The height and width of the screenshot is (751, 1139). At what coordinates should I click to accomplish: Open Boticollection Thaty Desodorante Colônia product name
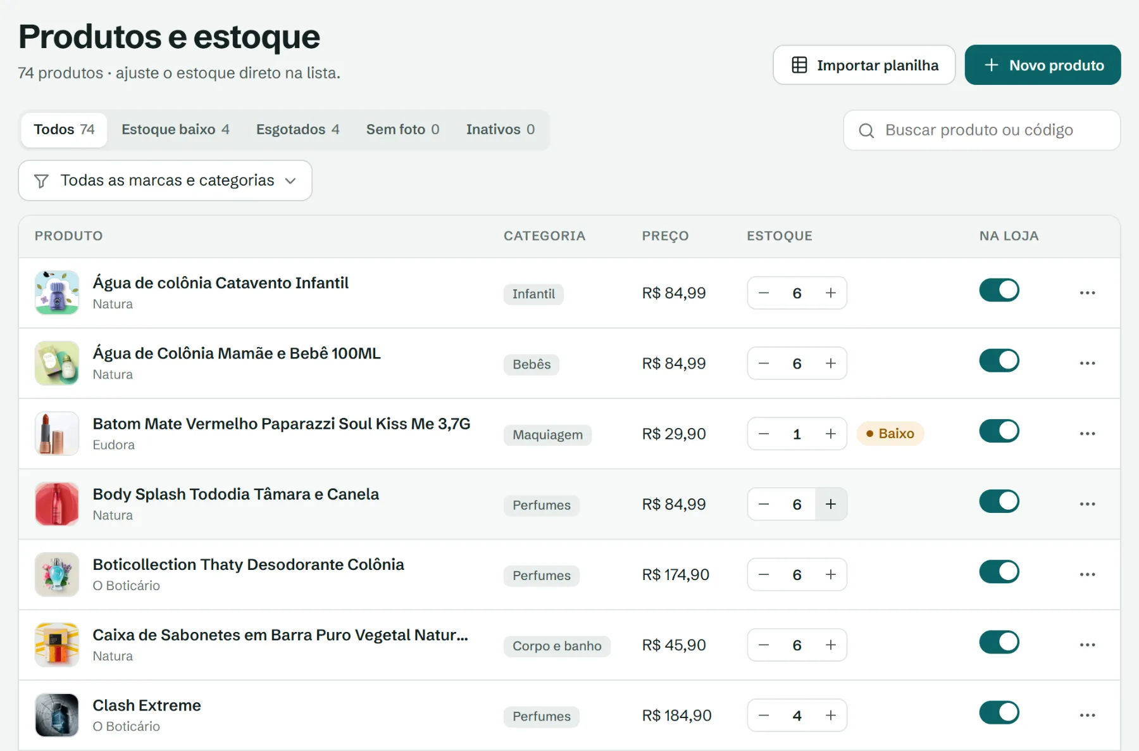tap(248, 564)
